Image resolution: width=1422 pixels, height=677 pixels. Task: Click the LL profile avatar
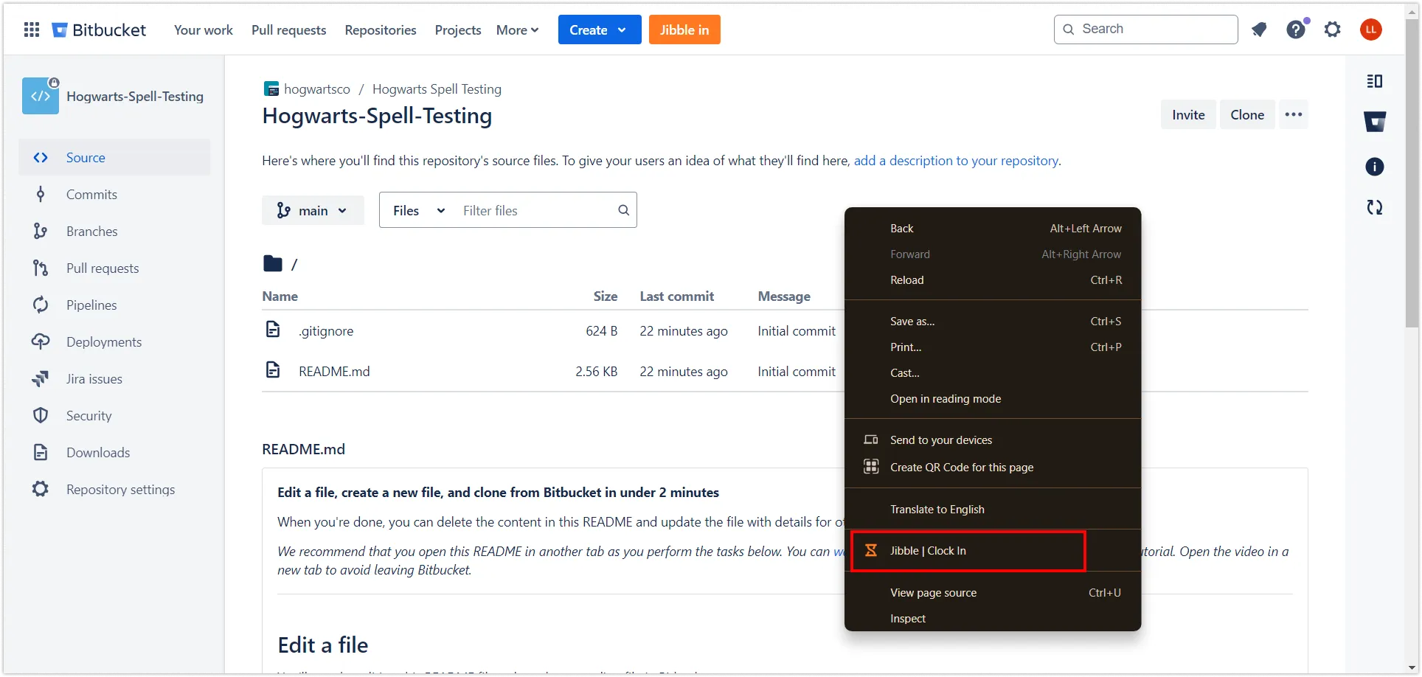click(1370, 29)
